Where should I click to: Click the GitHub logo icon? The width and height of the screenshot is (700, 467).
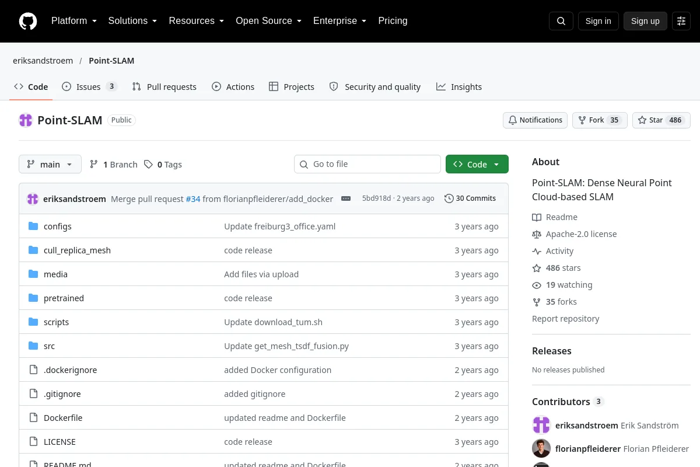pos(28,21)
